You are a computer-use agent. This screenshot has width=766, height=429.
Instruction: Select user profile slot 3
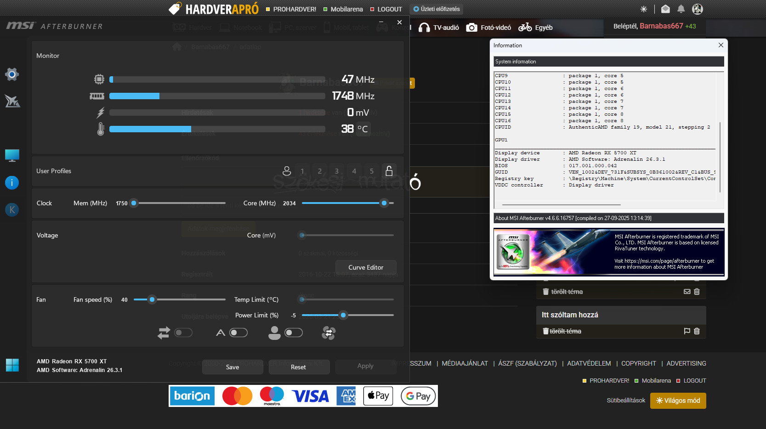click(337, 171)
